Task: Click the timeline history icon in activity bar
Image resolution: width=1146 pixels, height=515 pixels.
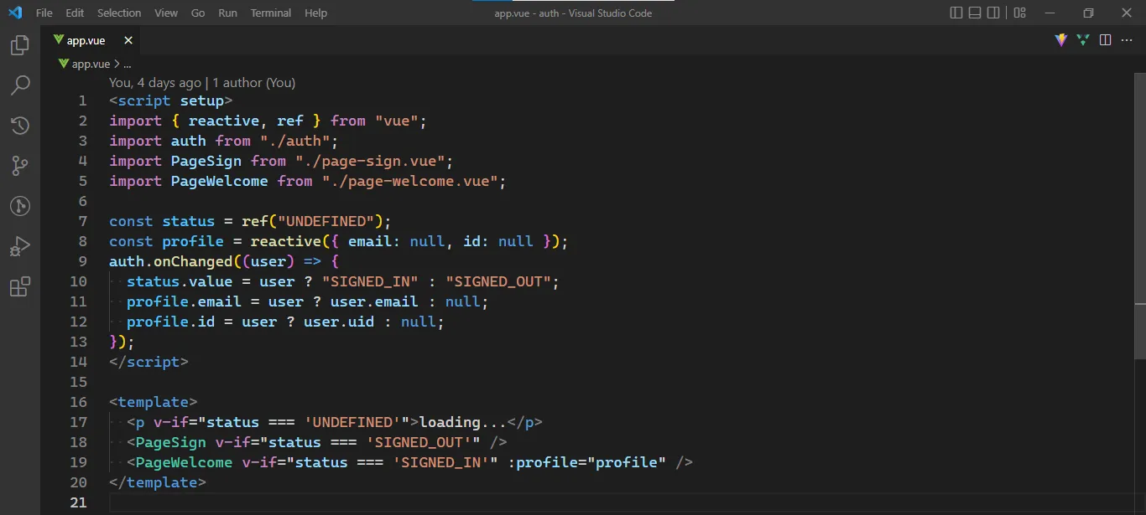Action: click(x=21, y=126)
